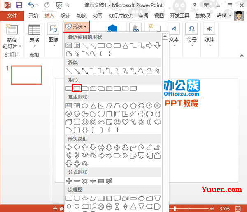Select the Smiley Face shape
The image size is (247, 212).
tap(117, 122)
